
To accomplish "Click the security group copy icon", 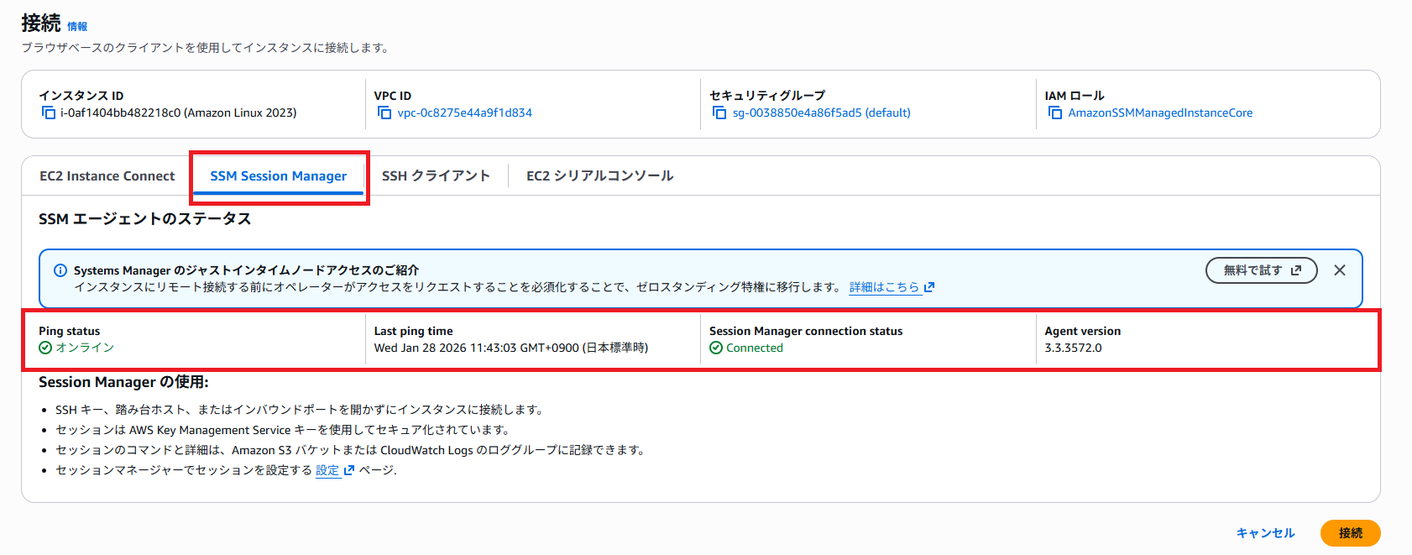I will pos(719,113).
